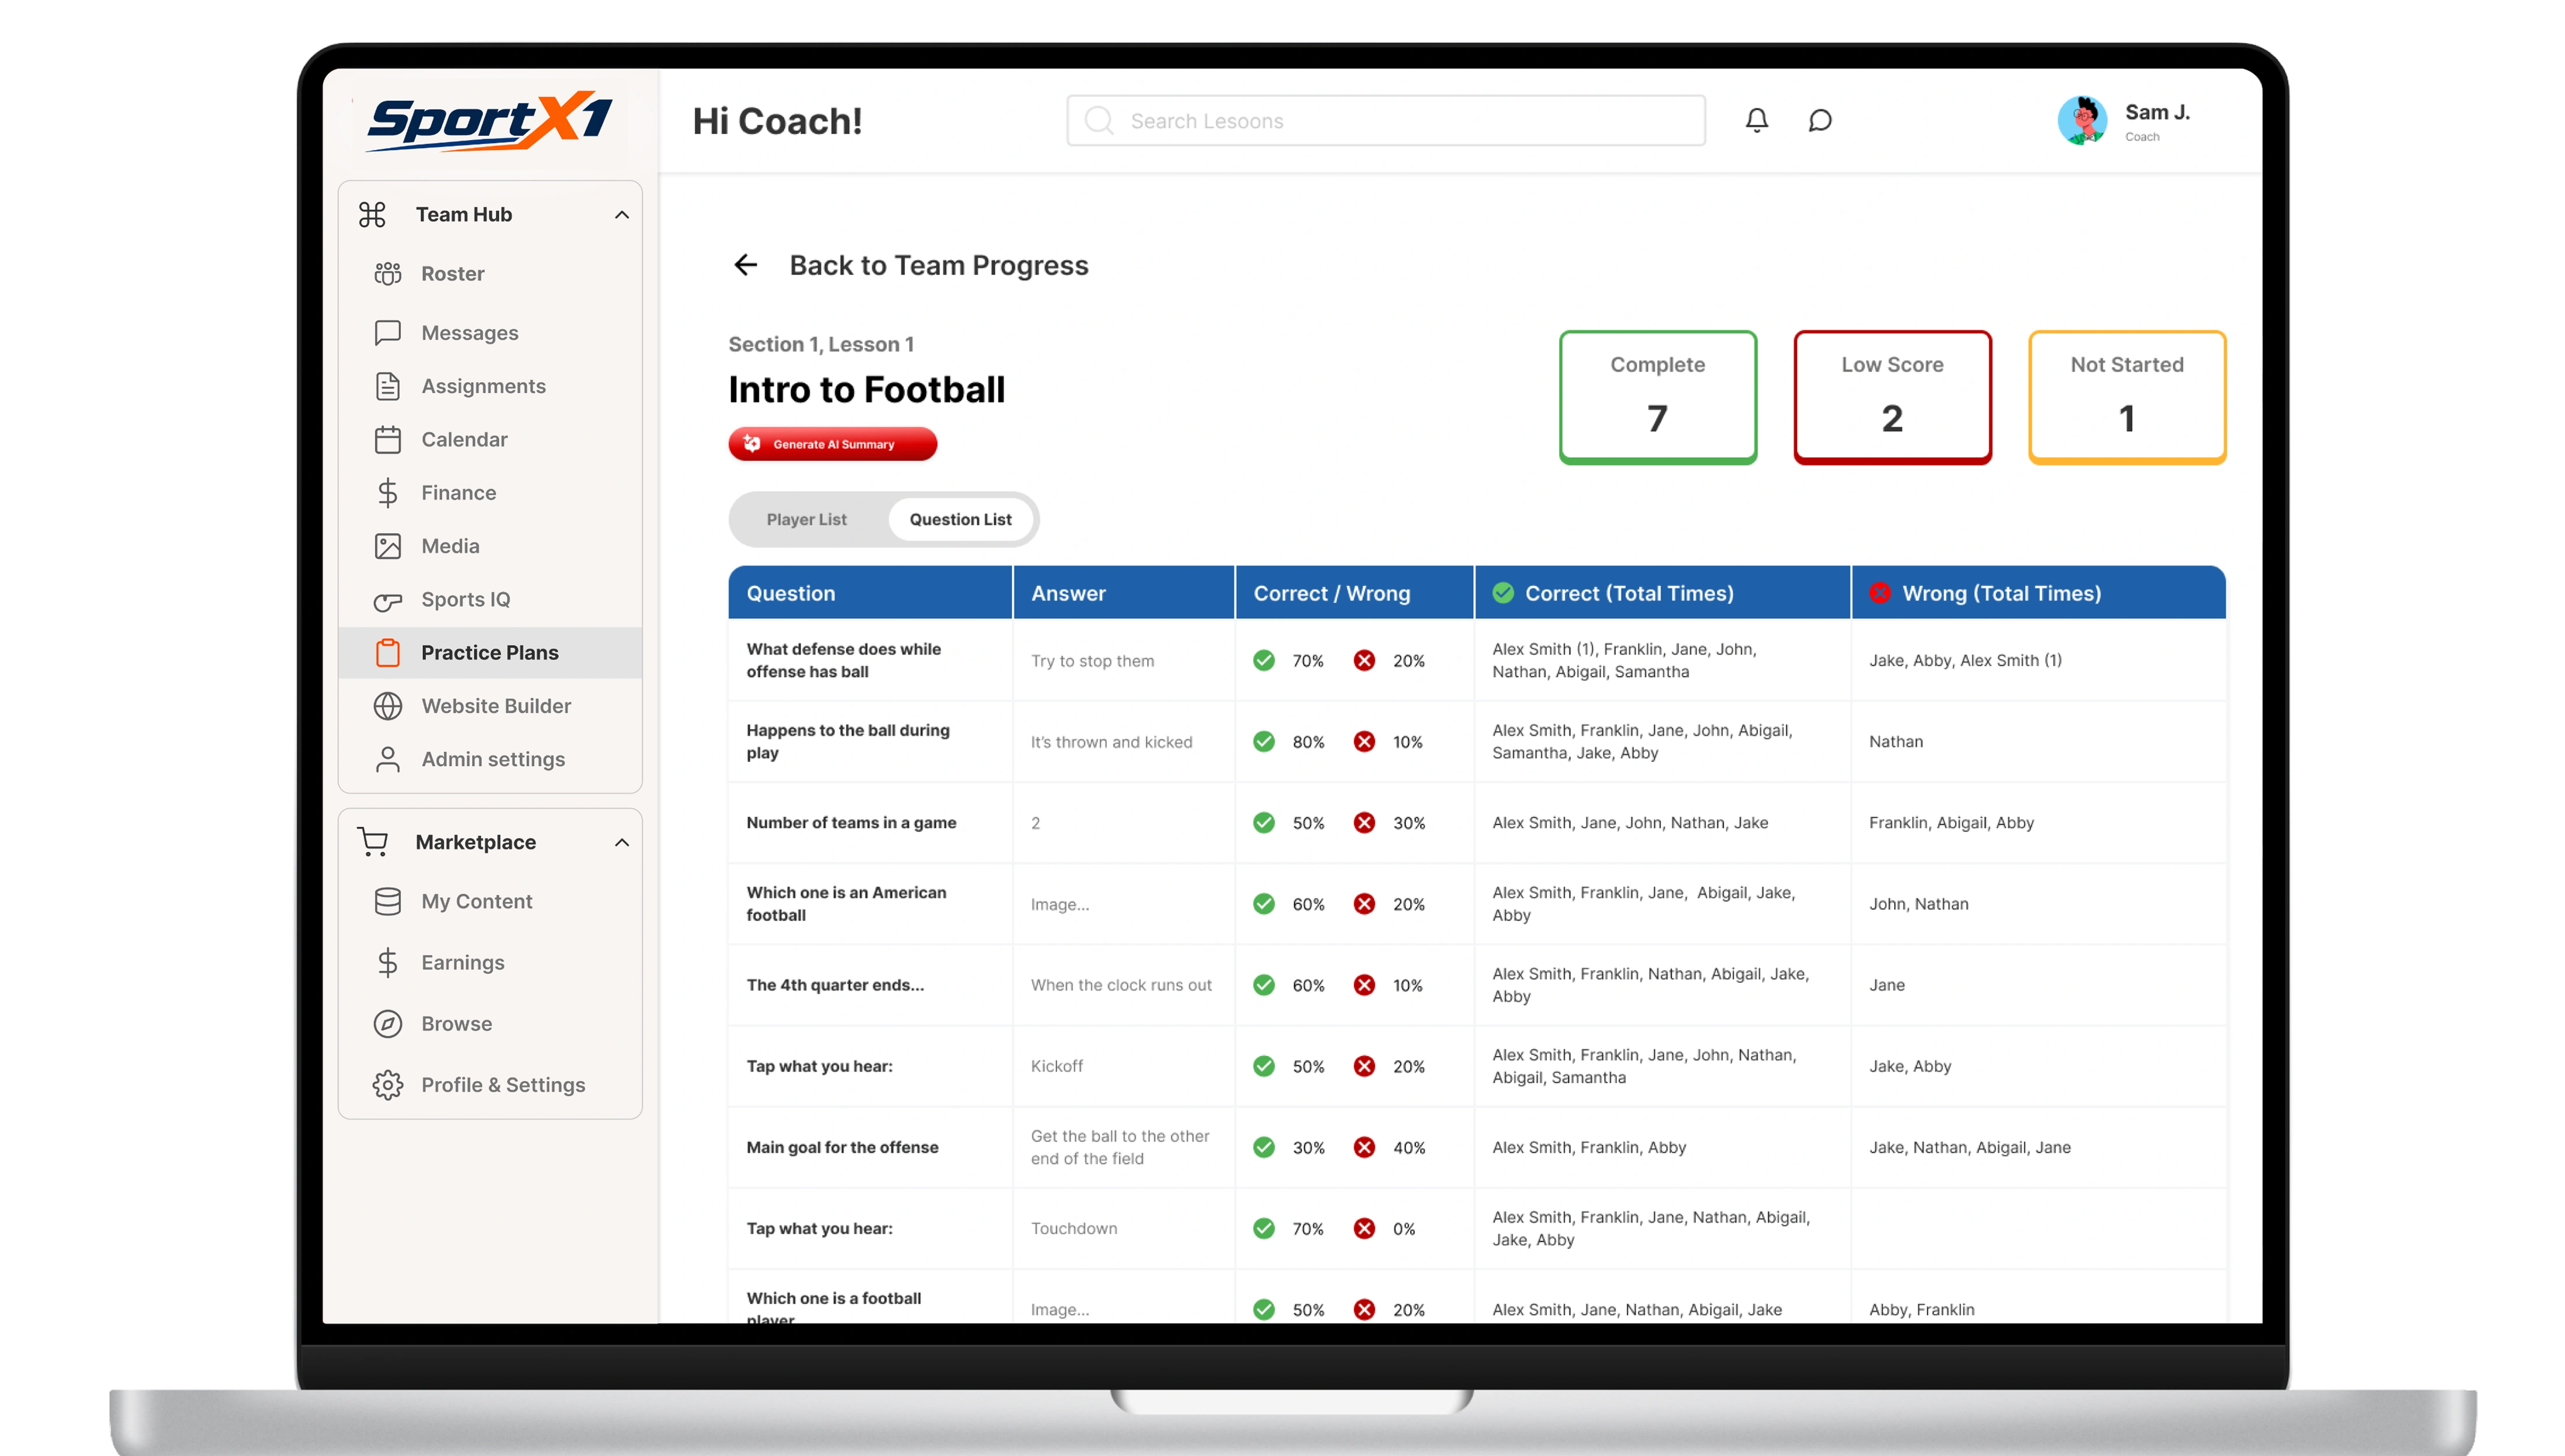Select 'Main goal for the offense' question

(x=842, y=1147)
